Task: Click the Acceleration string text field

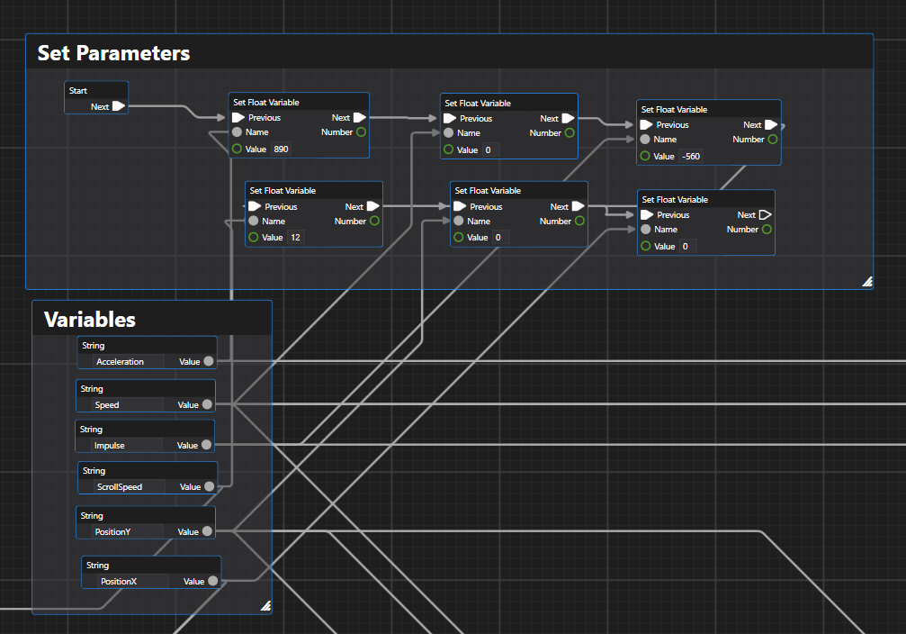Action: click(x=121, y=361)
